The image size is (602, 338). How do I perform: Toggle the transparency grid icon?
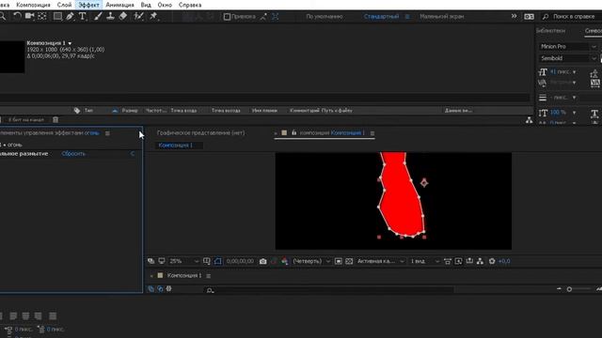pyautogui.click(x=349, y=261)
